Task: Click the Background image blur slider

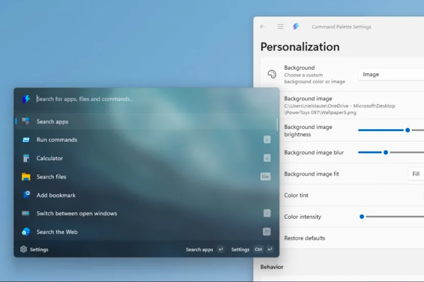Action: (x=386, y=152)
